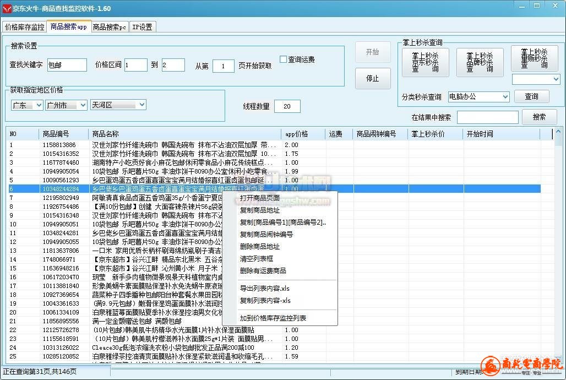
Task: Sort by the 开始时间 column header
Action: tap(502, 134)
